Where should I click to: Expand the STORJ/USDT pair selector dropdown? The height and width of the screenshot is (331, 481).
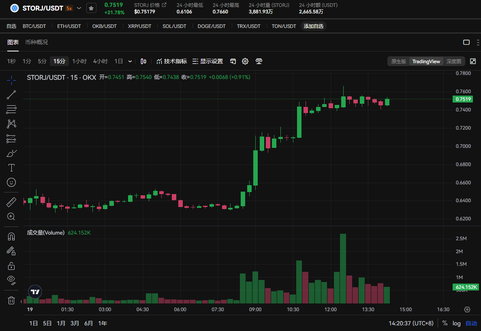(x=79, y=8)
